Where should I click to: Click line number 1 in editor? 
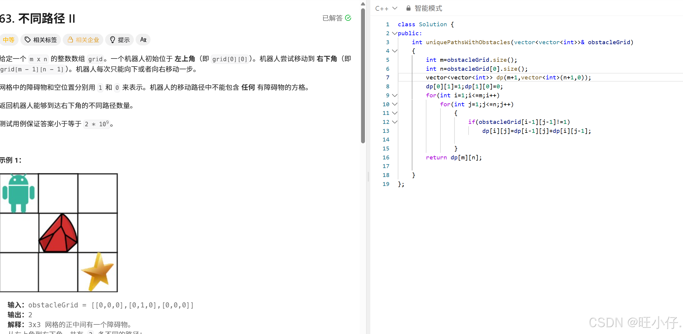[387, 24]
